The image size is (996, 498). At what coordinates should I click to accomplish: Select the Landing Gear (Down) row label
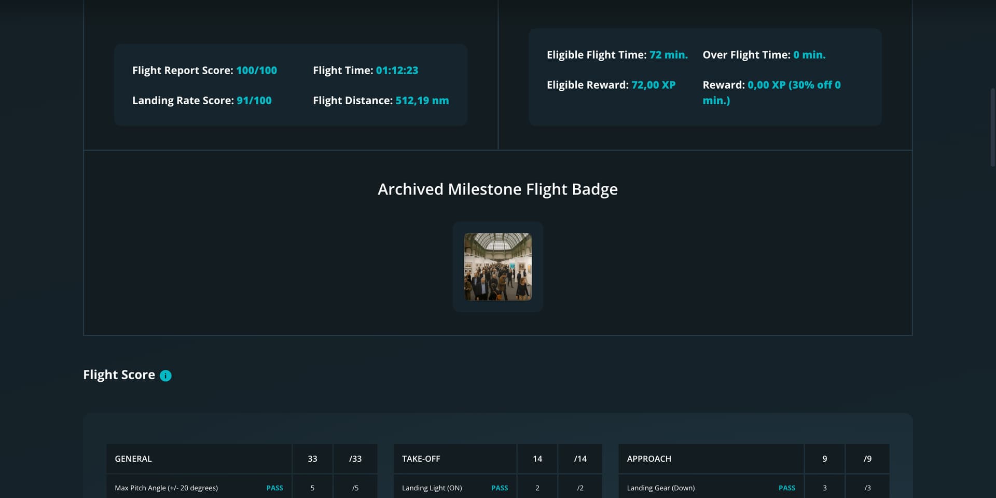tap(660, 488)
